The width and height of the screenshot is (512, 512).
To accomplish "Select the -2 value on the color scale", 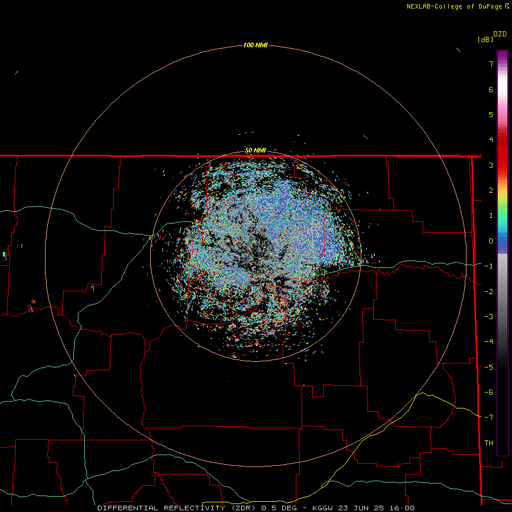I will [x=489, y=292].
